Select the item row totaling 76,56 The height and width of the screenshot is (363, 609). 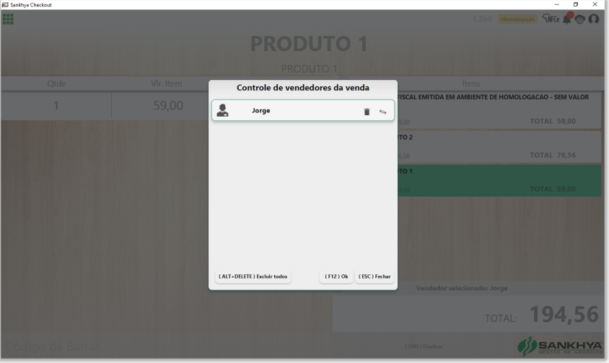pyautogui.click(x=499, y=147)
